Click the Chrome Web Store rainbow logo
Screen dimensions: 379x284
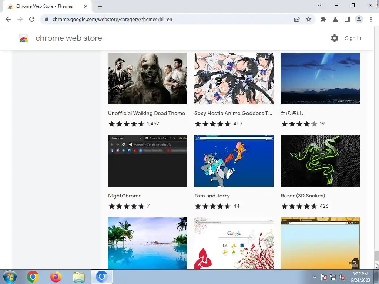[x=24, y=38]
